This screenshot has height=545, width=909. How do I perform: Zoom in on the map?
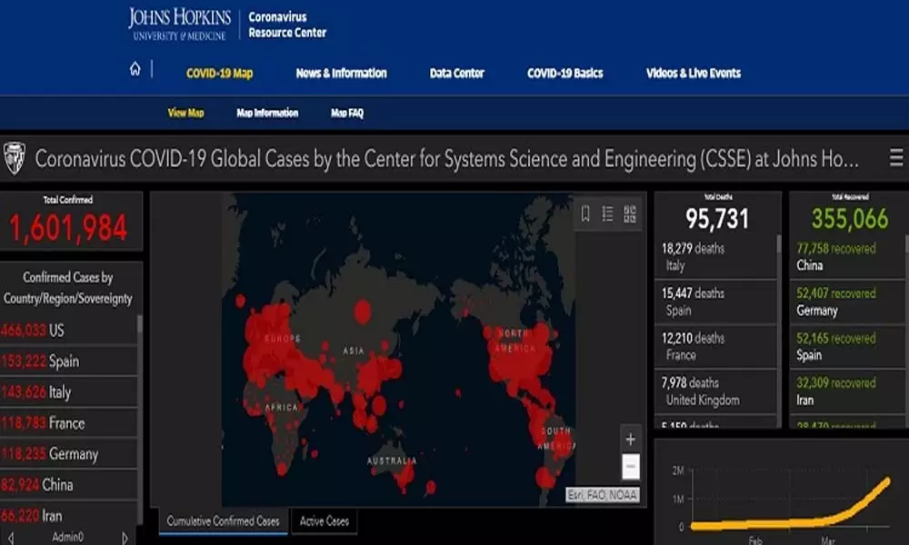pos(630,440)
